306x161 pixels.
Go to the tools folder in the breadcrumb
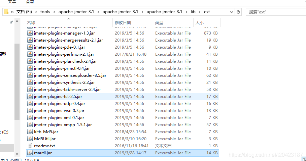click(x=45, y=12)
